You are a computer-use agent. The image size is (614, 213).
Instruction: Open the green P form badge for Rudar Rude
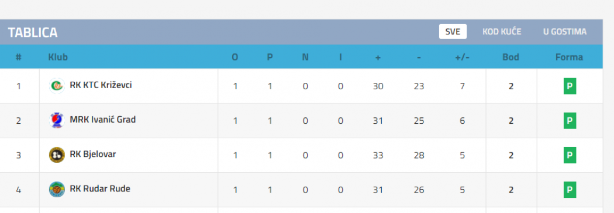pos(570,190)
